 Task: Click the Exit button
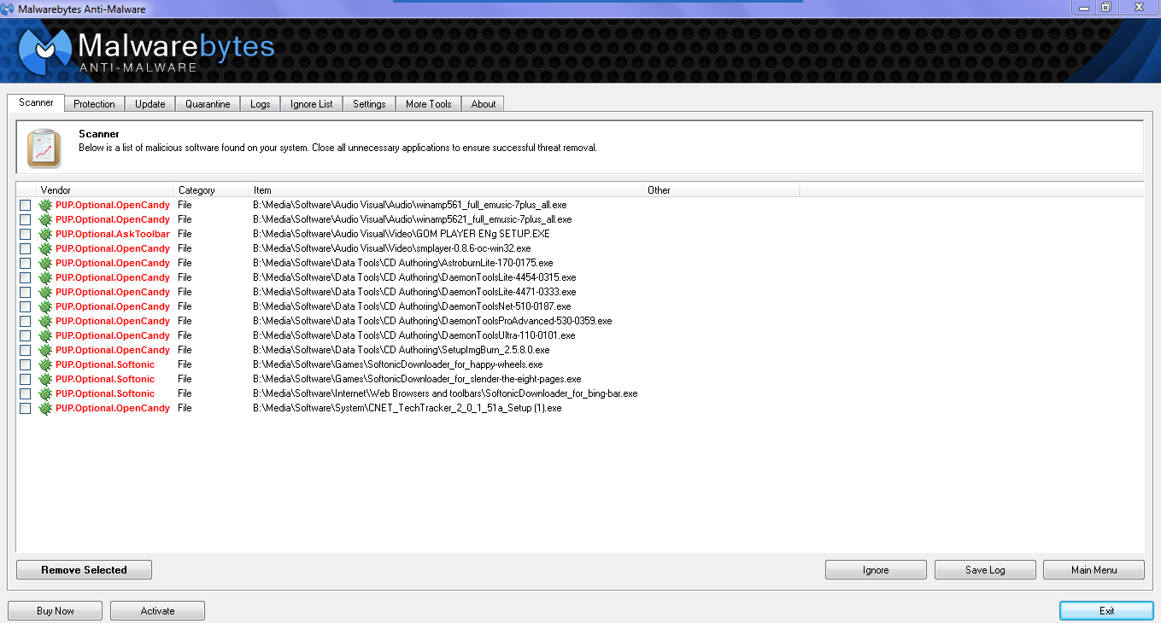pyautogui.click(x=1107, y=611)
